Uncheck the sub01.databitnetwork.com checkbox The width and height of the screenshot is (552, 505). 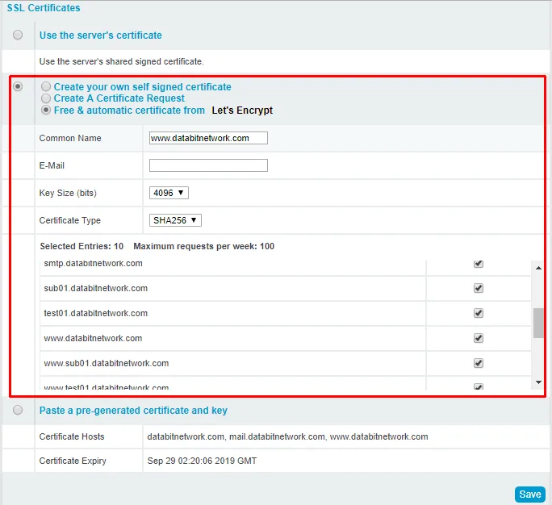coord(479,288)
